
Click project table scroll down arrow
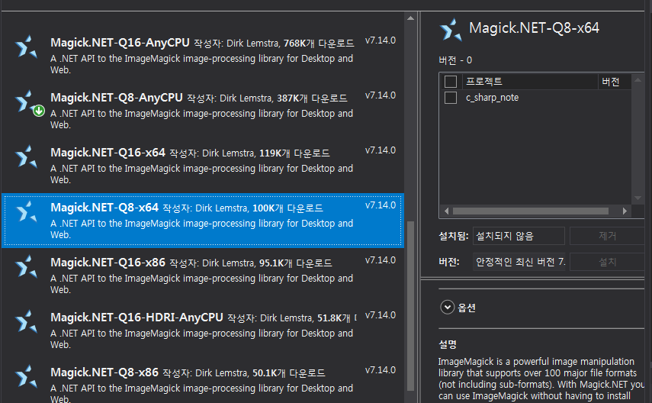(638, 198)
